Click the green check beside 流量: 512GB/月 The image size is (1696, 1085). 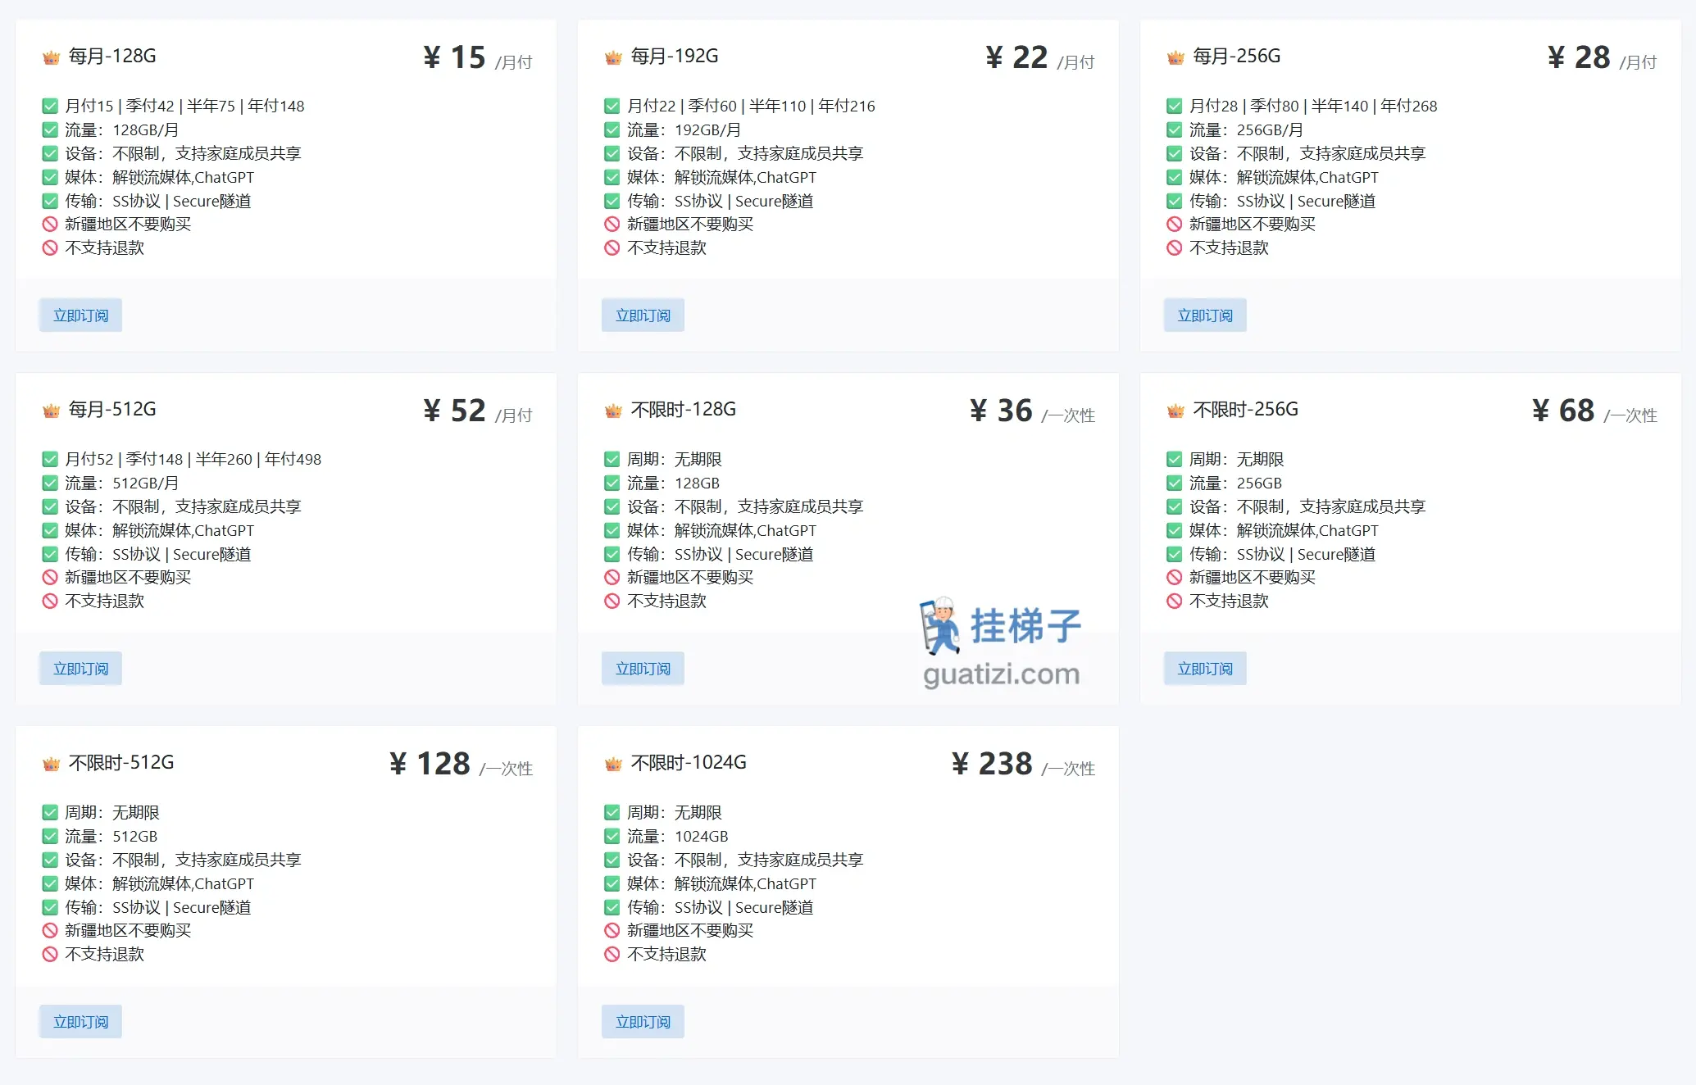pos(50,483)
